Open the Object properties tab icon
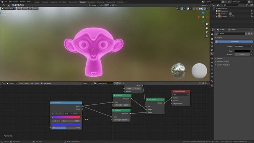Screen dimensions: 254x143 click(212, 58)
